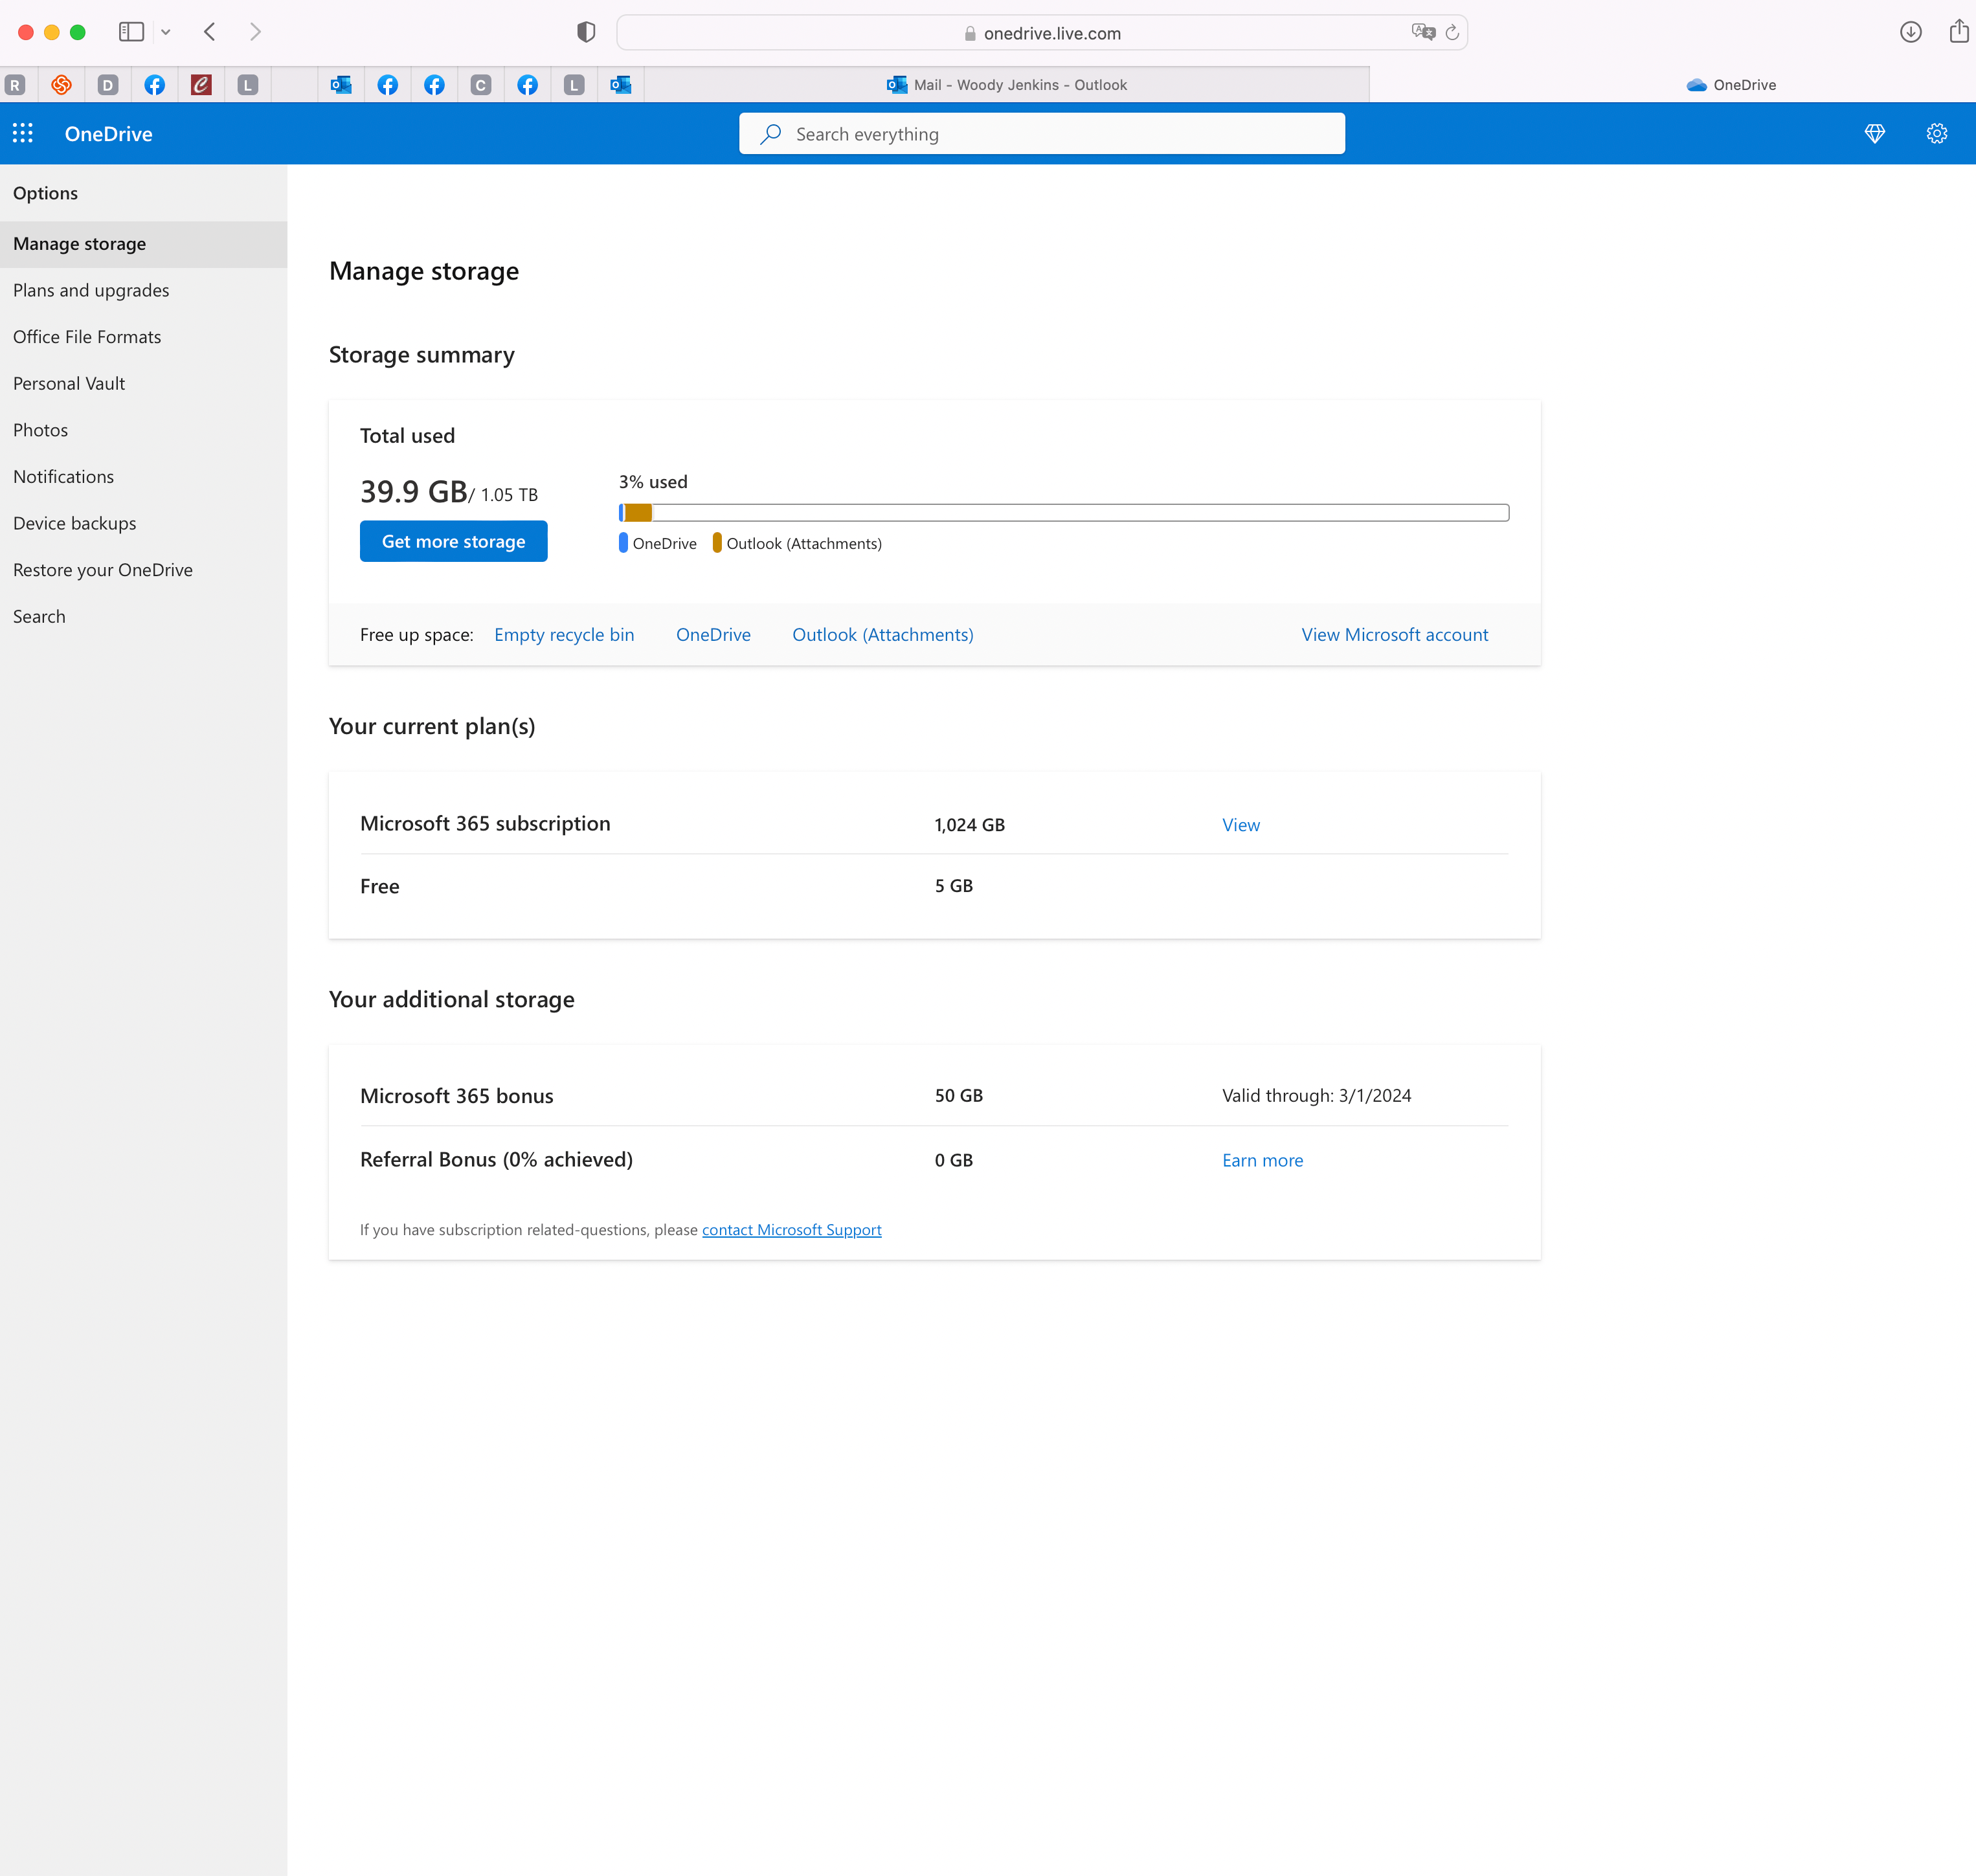This screenshot has width=1976, height=1876.
Task: Click the Get more storage button
Action: point(453,541)
